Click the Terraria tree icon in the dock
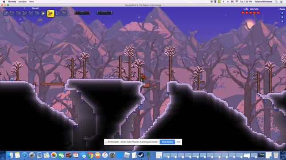This screenshot has height=160, width=286. (x=148, y=155)
